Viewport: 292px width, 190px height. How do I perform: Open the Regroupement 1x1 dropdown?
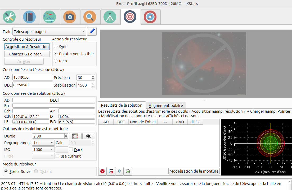[x=43, y=143]
